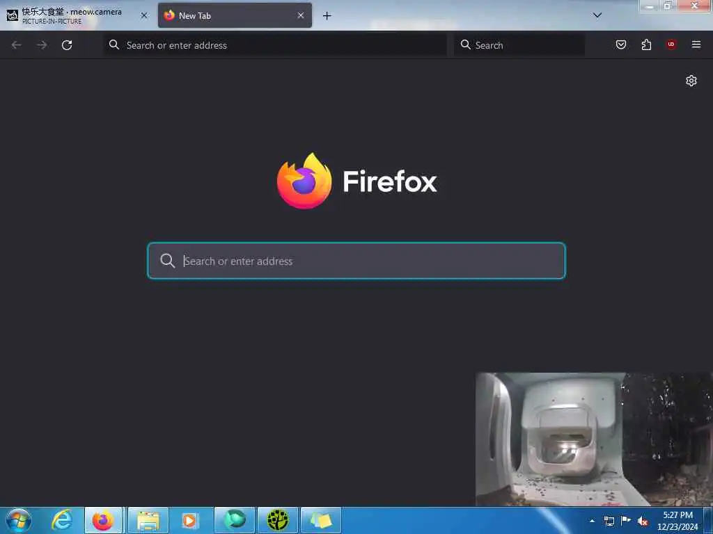Focus the toolbar Search box
Viewport: 713px width, 534px height.
click(519, 45)
